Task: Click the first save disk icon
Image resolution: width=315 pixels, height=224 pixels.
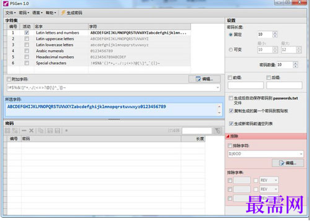Action: tap(50, 131)
